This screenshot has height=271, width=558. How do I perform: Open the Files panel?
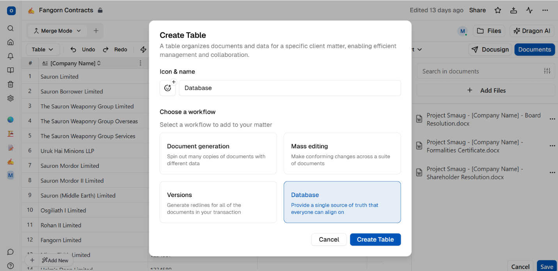pyautogui.click(x=489, y=31)
